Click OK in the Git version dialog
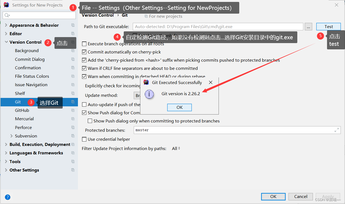Image resolution: width=345 pixels, height=204 pixels. 180,107
